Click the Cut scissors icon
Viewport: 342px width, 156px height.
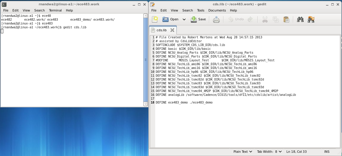pos(265,19)
